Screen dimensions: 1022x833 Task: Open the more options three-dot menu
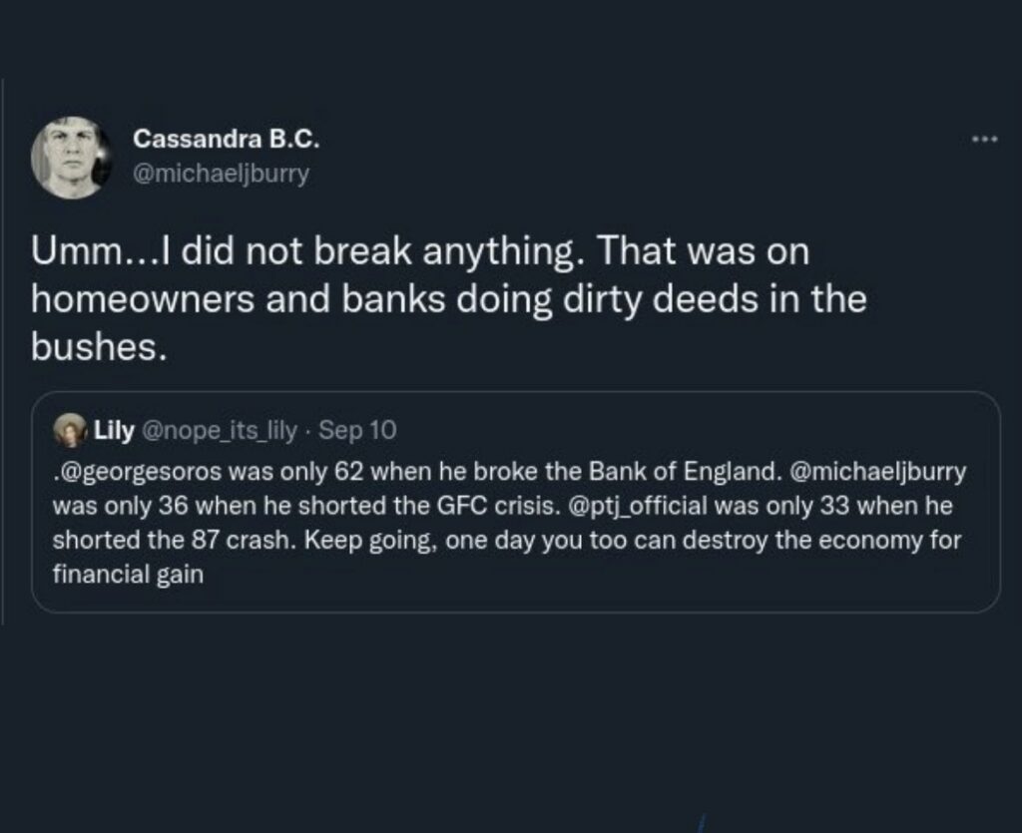coord(985,141)
